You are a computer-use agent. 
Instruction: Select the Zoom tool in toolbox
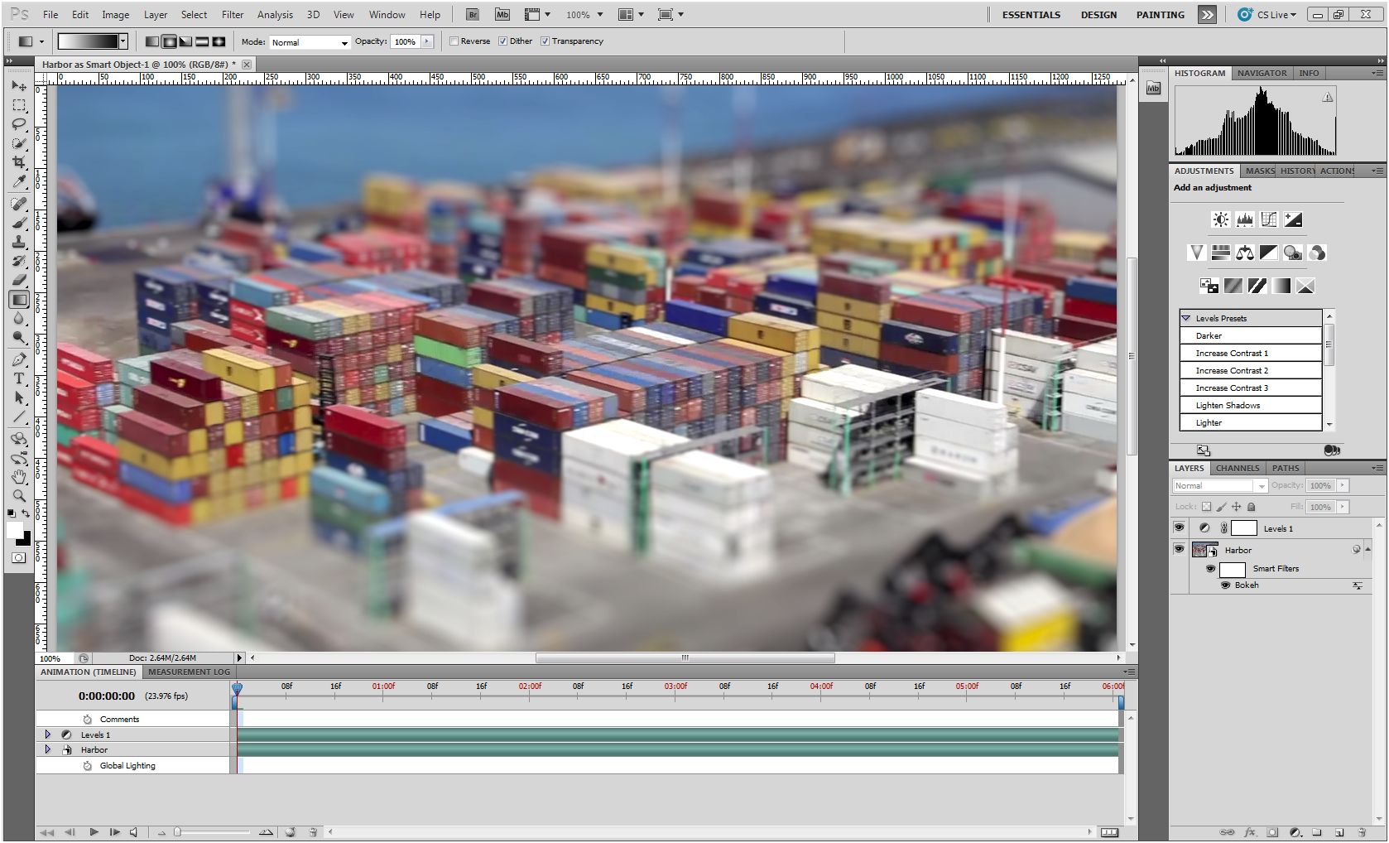click(x=19, y=496)
